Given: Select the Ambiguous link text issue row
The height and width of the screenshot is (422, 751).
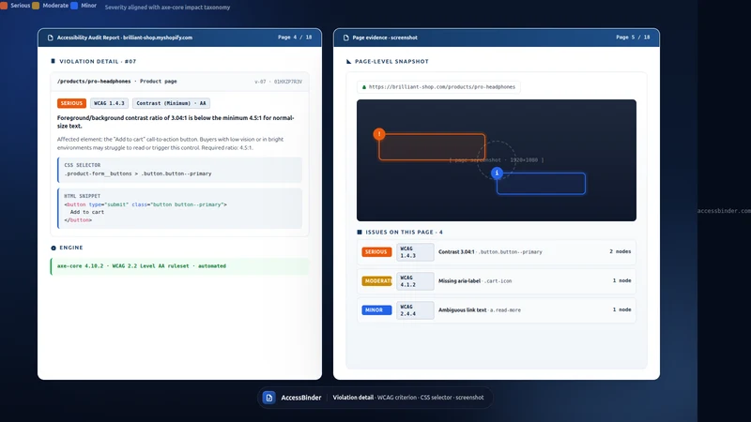Looking at the screenshot, I should coord(497,310).
